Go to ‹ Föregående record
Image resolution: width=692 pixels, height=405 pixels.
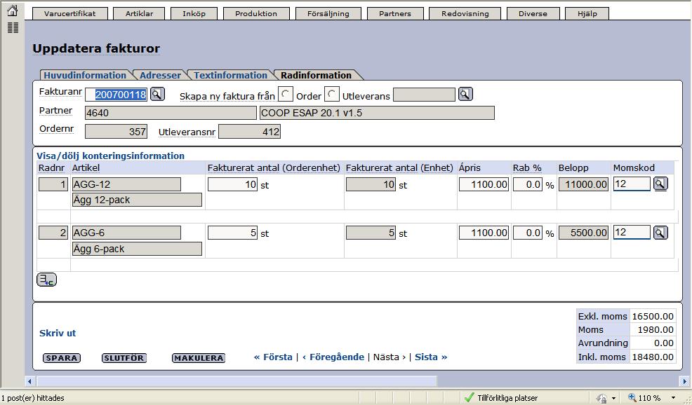point(333,357)
